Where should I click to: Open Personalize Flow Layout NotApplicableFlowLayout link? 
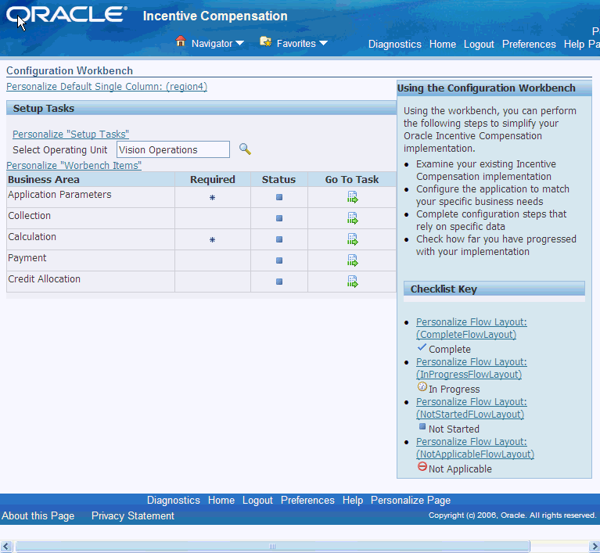475,447
